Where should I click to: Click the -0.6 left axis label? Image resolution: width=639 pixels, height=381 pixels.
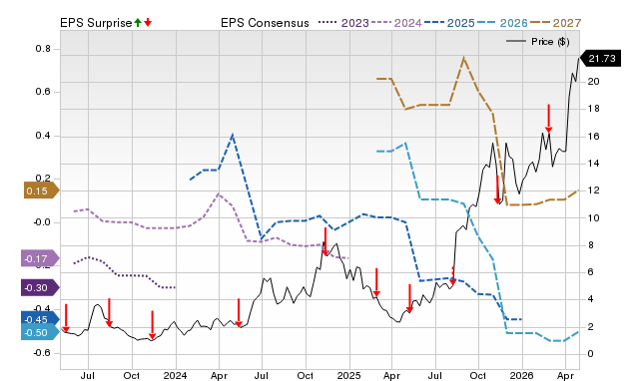pos(42,353)
